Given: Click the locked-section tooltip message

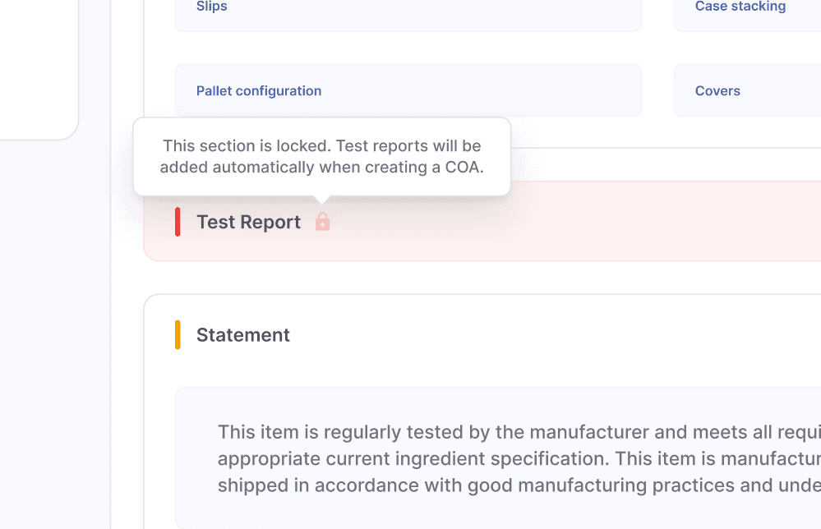Looking at the screenshot, I should tap(321, 157).
